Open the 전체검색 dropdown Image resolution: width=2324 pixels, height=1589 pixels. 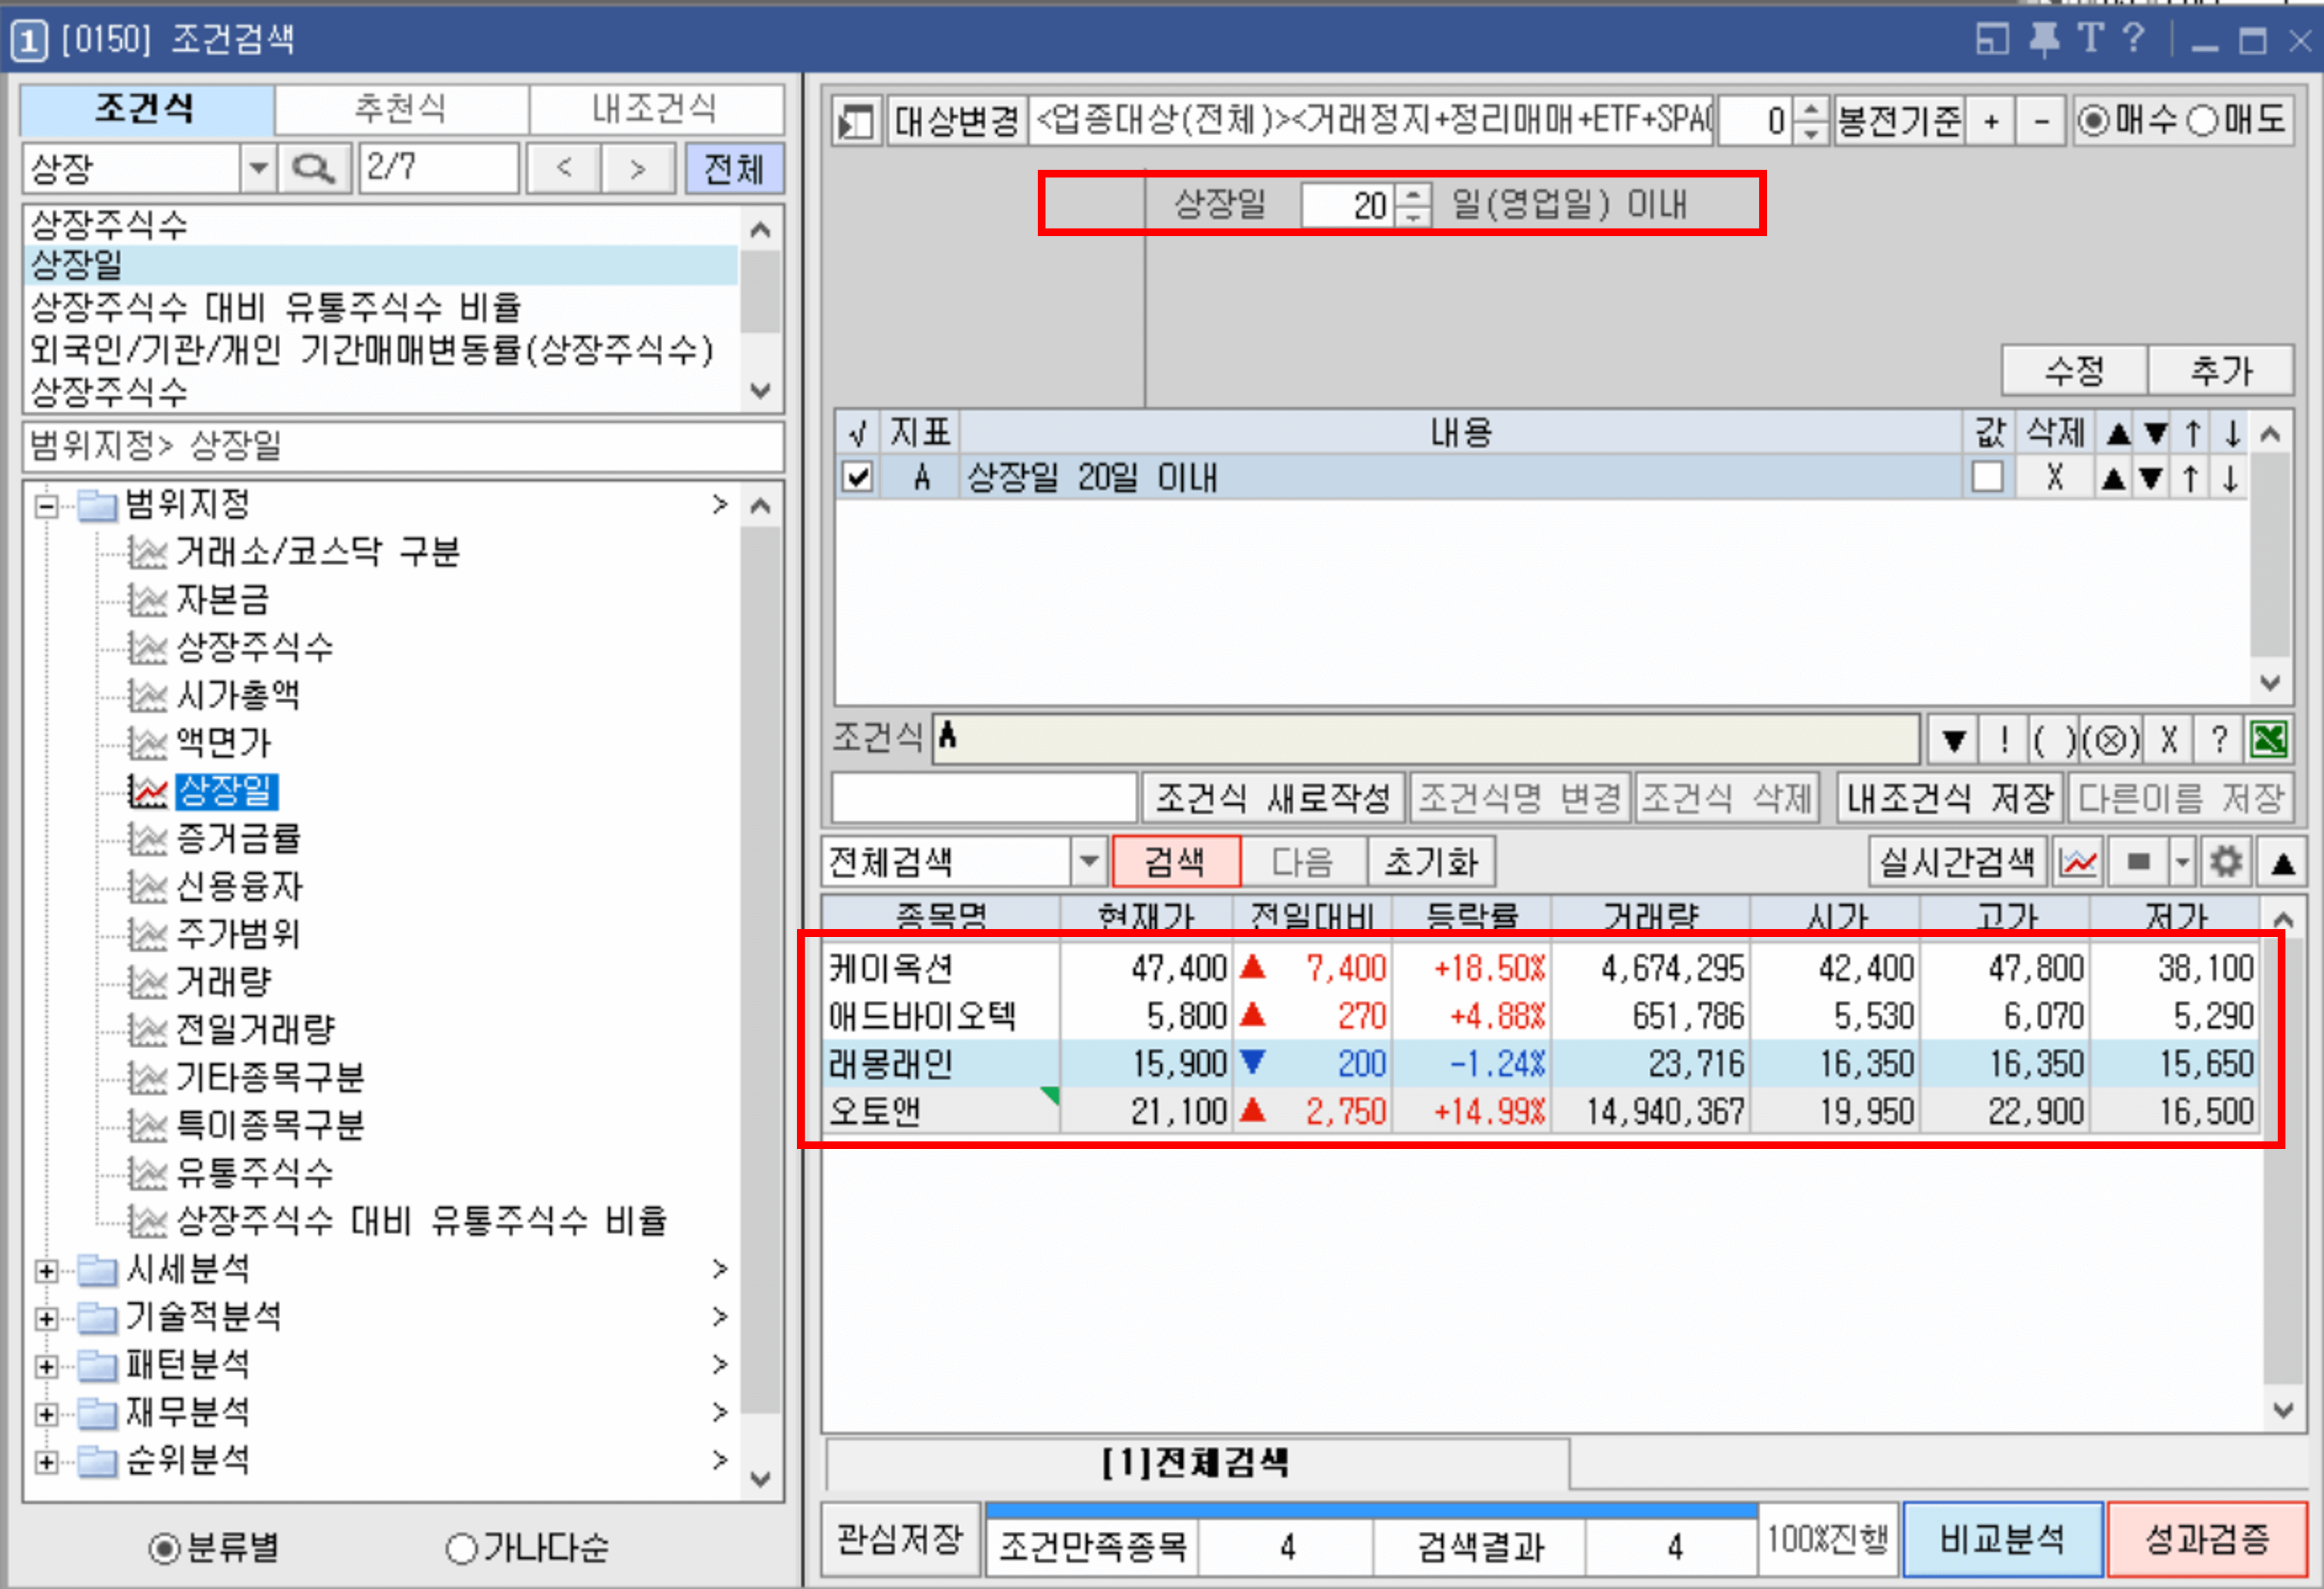1089,861
